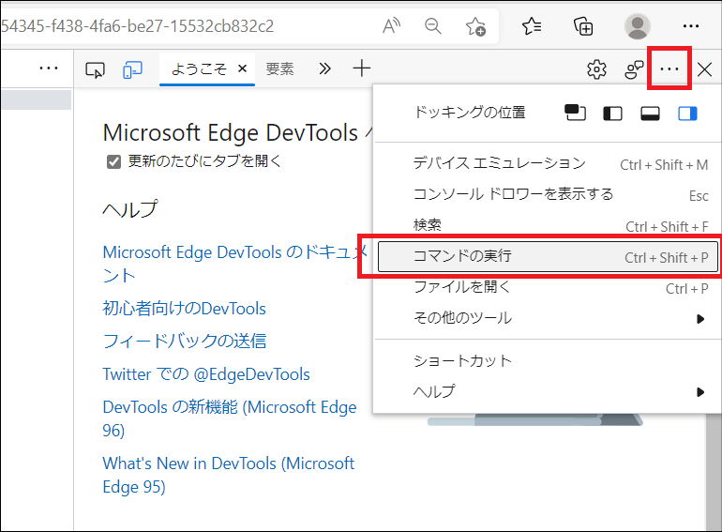722x532 pixels.
Task: Open DevTools の新機能 (Microsoft Edge 96) link
Action: tap(230, 418)
